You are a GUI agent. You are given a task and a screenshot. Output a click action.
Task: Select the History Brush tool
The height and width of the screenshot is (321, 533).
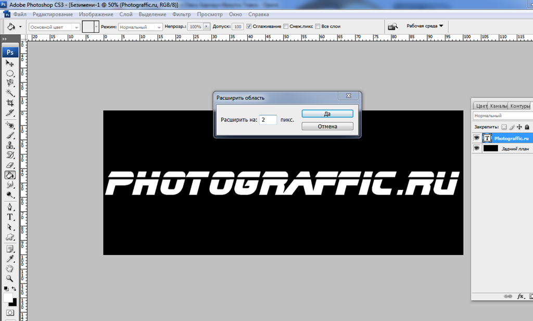[x=10, y=155]
